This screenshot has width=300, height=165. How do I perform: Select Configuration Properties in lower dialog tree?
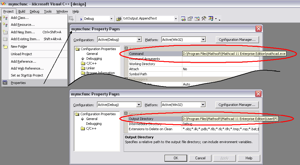(98, 114)
